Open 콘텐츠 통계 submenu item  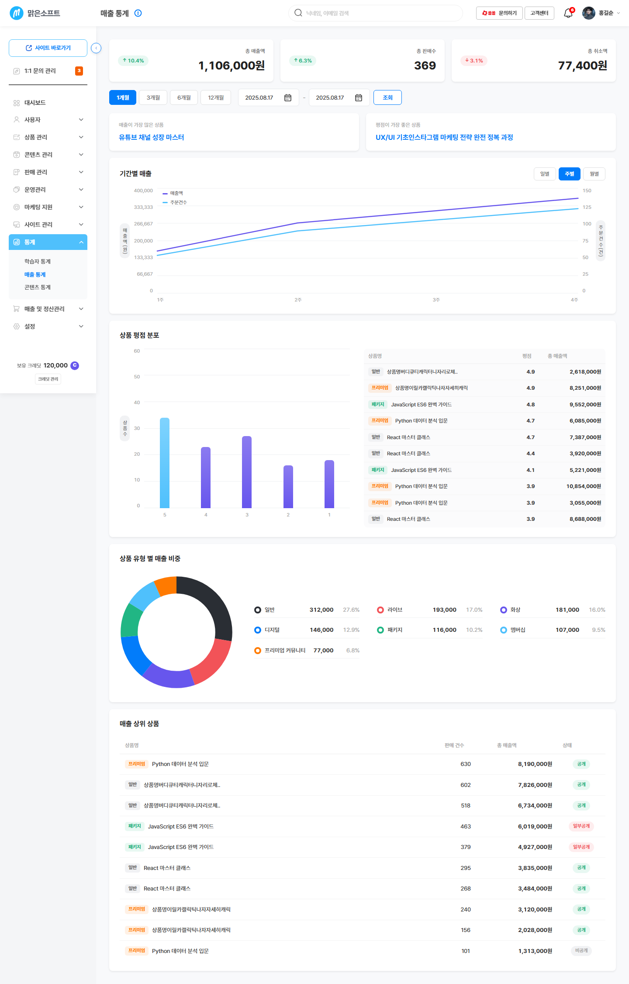click(38, 287)
